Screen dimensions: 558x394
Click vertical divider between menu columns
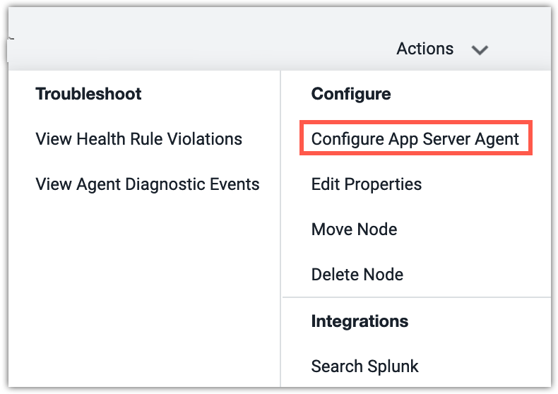[281, 227]
